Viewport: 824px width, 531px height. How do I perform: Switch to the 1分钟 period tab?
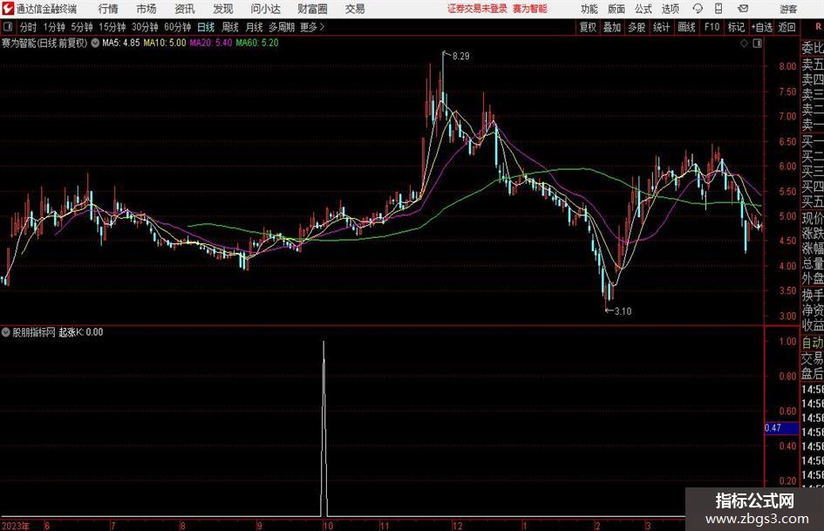[x=54, y=27]
